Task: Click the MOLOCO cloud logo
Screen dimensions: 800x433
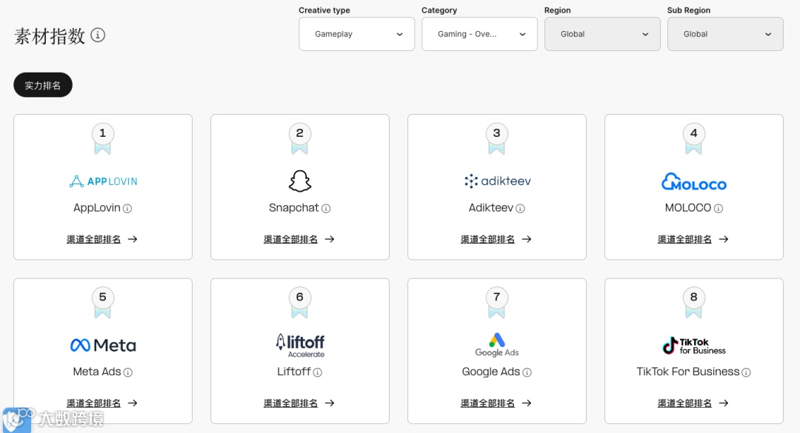Action: click(694, 181)
